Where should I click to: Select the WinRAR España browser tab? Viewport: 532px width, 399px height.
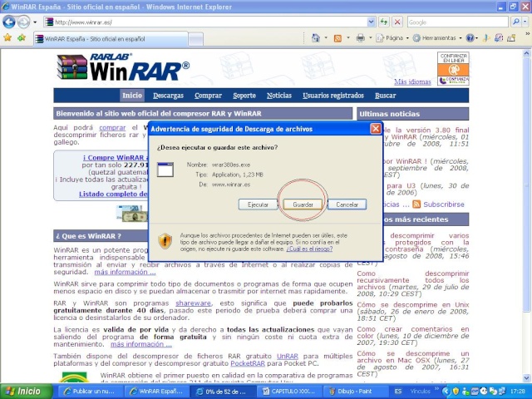click(x=111, y=39)
